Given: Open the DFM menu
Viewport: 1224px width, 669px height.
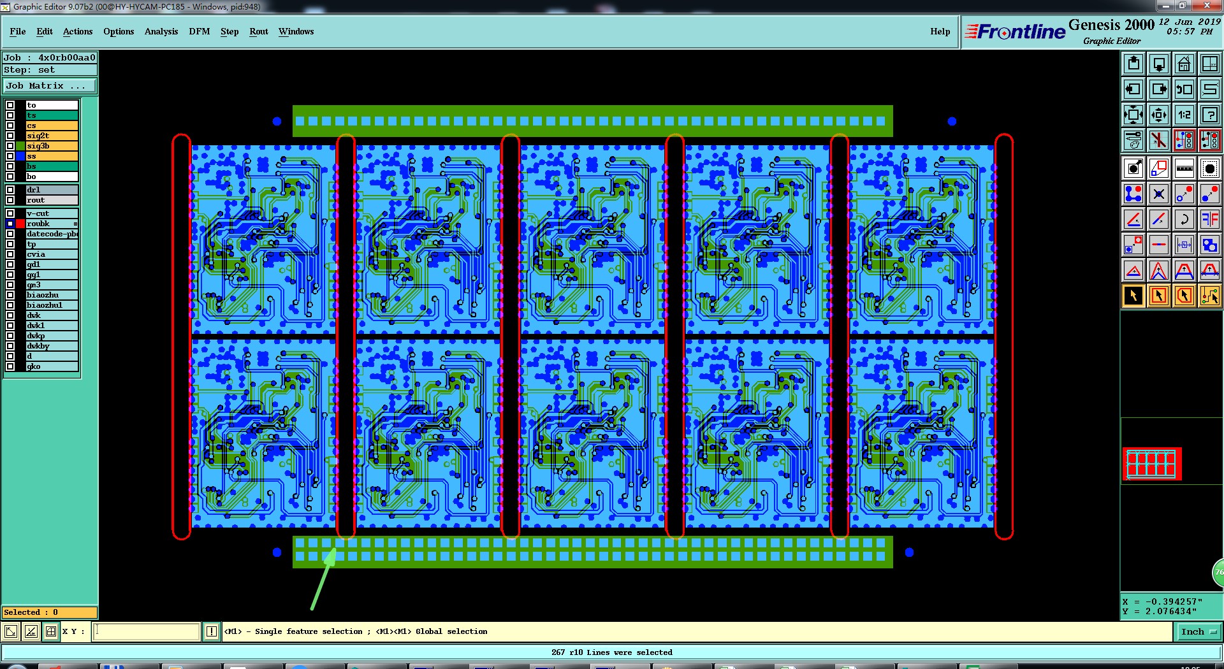Looking at the screenshot, I should click(x=200, y=31).
